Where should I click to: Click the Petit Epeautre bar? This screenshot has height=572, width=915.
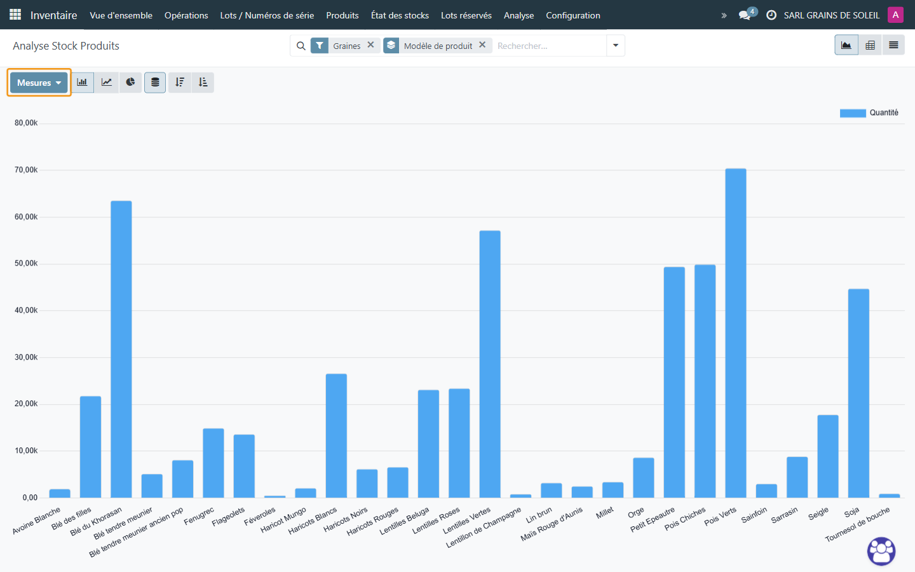pos(674,382)
